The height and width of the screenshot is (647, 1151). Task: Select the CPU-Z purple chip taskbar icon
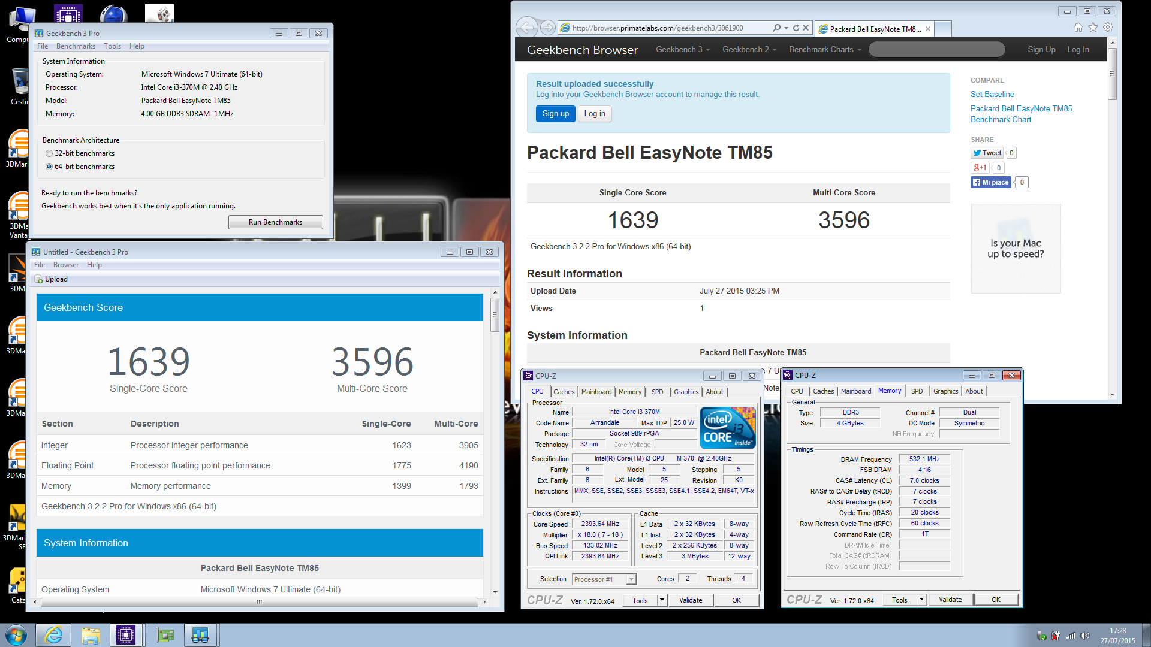tap(126, 635)
